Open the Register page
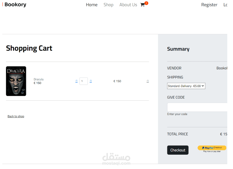The image size is (233, 169). point(209,5)
